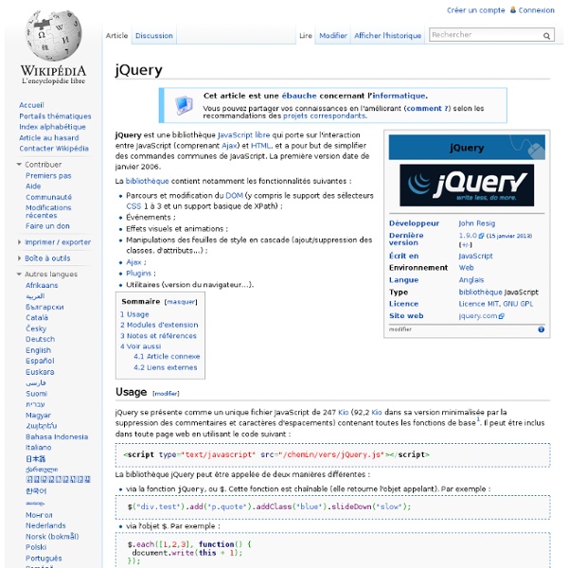Click projets correspondants link
This screenshot has width=568, height=568.
click(x=324, y=115)
